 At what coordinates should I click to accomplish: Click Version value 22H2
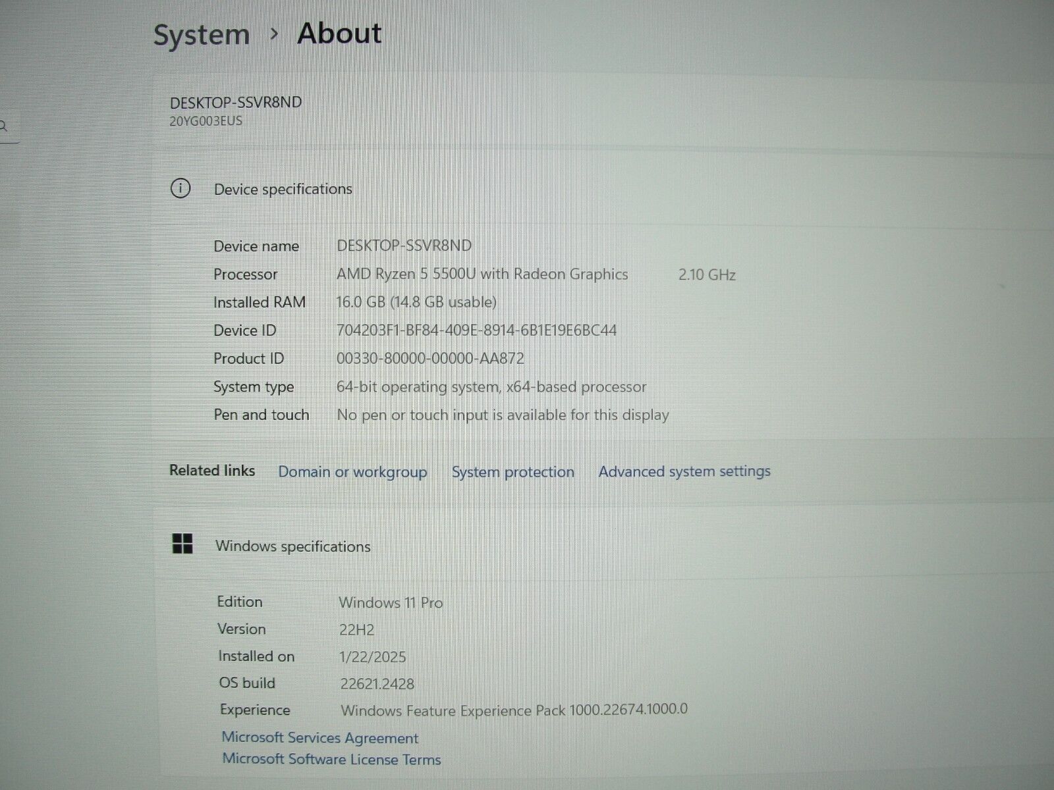[357, 630]
